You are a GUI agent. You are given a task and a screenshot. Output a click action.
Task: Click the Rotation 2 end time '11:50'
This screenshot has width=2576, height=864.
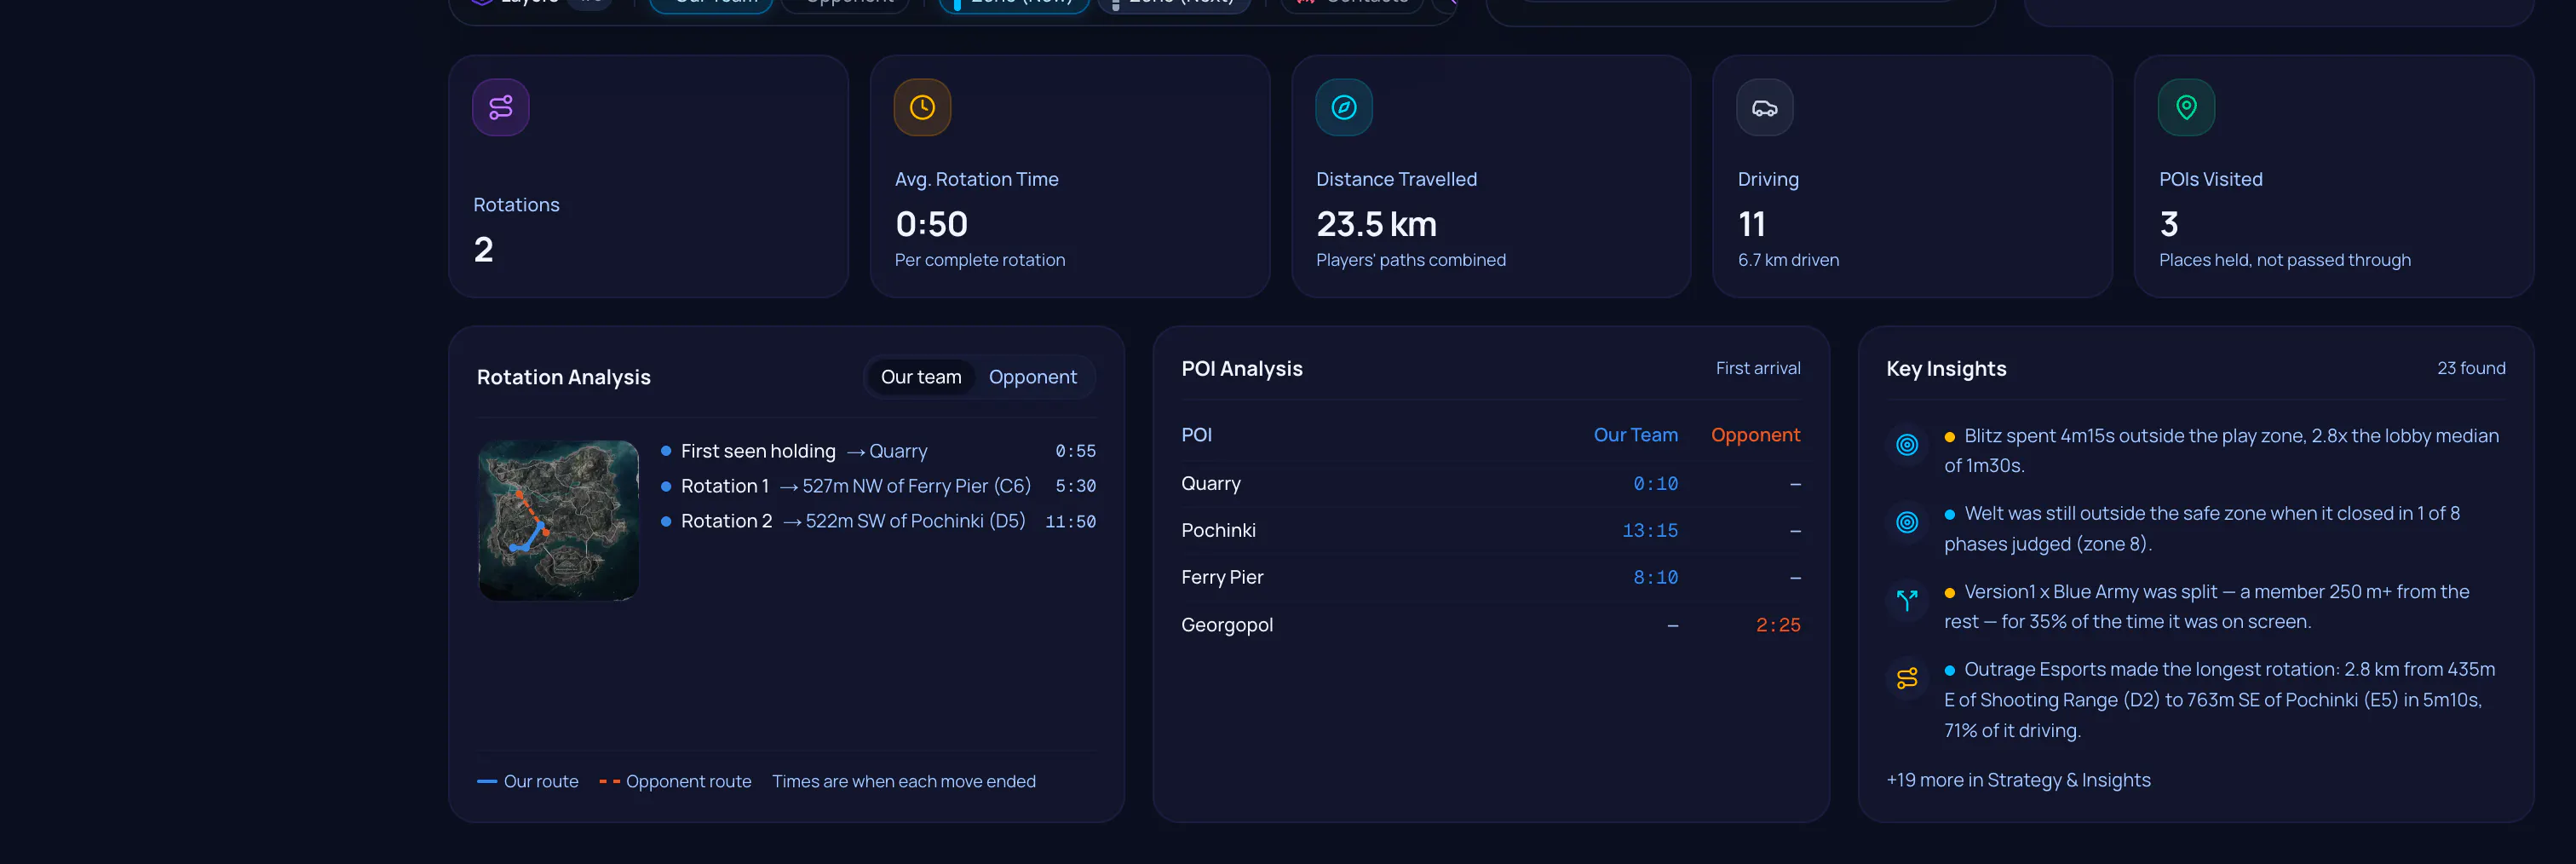pyautogui.click(x=1070, y=521)
